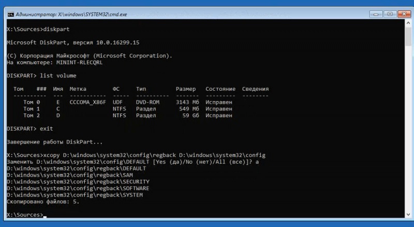
Task: Click the 'DVD-ROM' type value
Action: click(147, 102)
